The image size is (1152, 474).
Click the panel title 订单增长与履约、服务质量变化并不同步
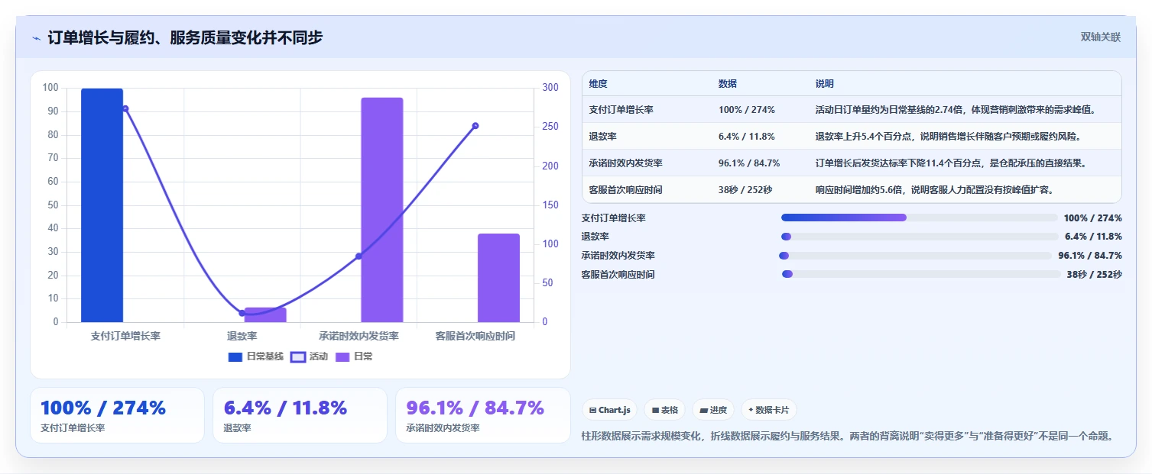(x=185, y=37)
